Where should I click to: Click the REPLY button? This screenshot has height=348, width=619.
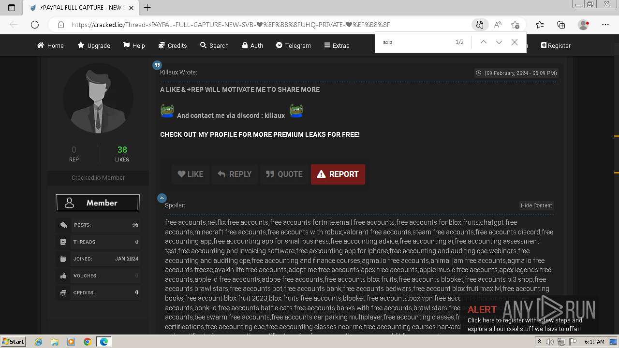235,174
